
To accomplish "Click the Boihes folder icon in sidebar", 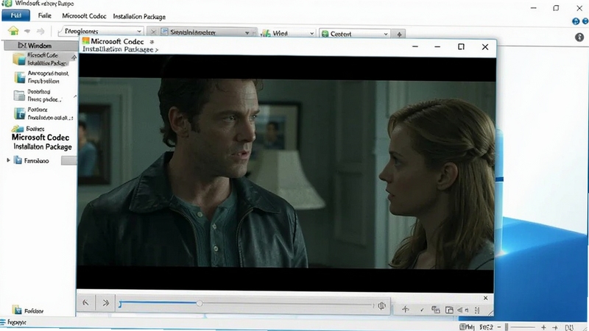I will 17,129.
